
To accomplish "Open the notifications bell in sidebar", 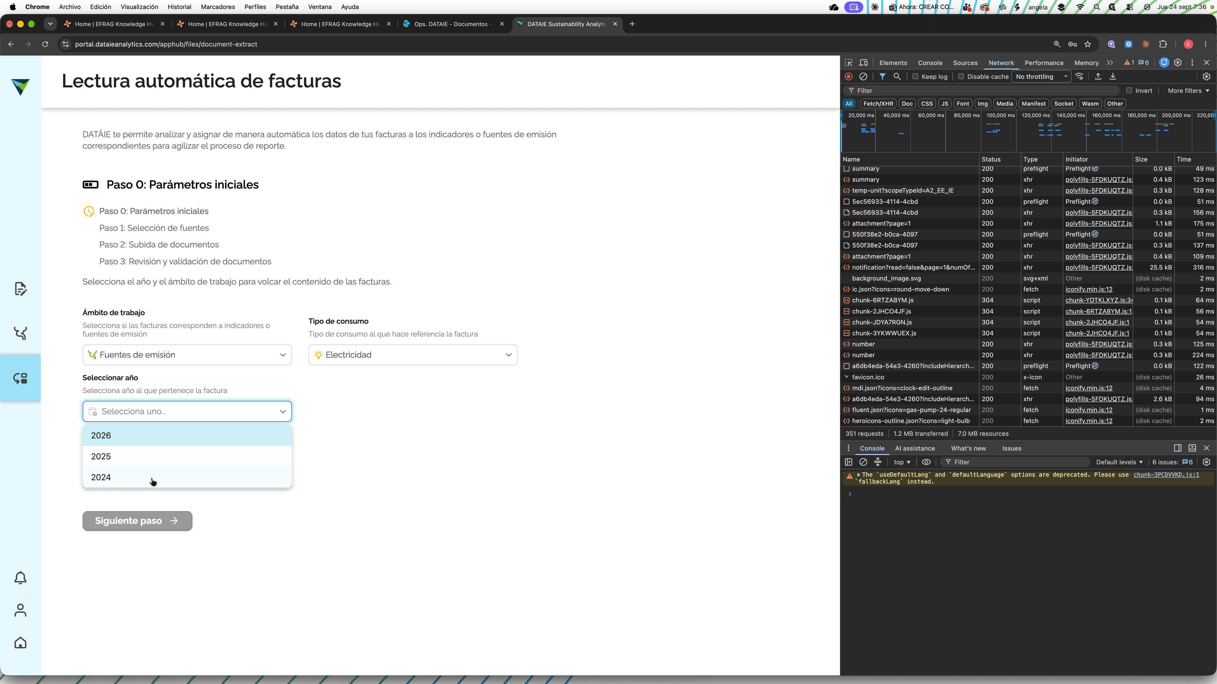I will (x=20, y=578).
